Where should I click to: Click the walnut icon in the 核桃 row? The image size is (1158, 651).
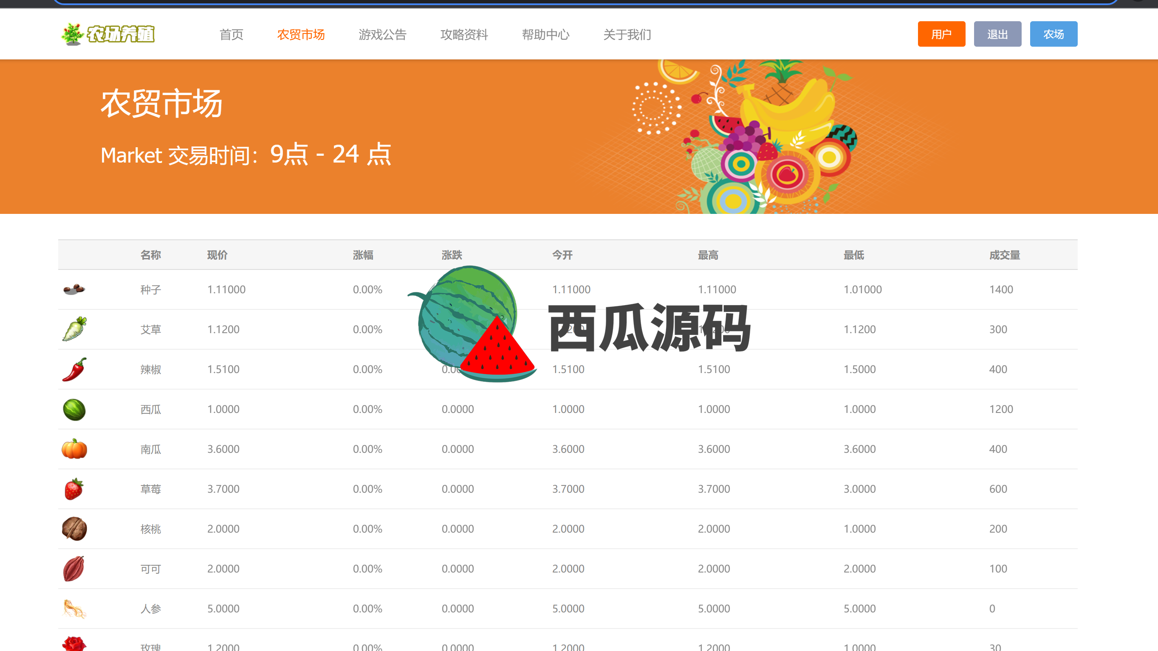click(74, 529)
